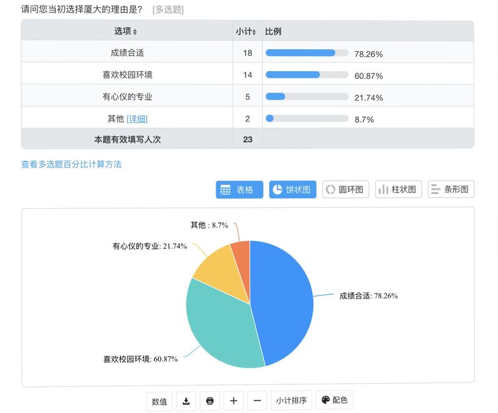Click the 比例 column header
The image size is (498, 413).
point(273,31)
